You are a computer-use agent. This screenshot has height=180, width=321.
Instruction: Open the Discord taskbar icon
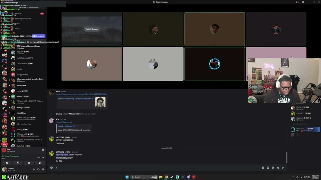[x=188, y=177]
